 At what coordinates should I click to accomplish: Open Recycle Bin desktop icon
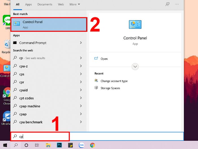[6, 47]
